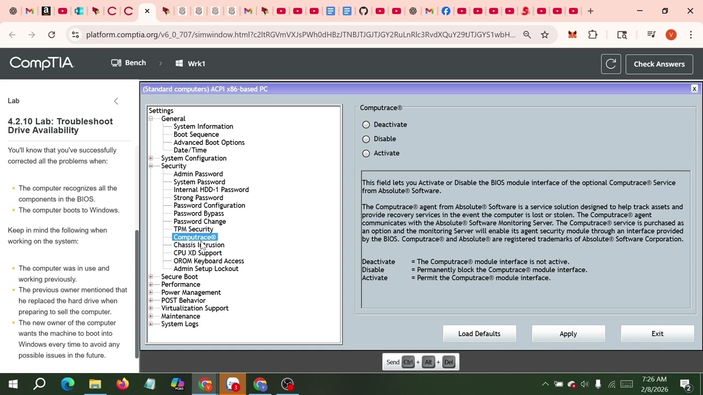Open the Chrome profile avatar
The height and width of the screenshot is (395, 703).
tap(671, 35)
